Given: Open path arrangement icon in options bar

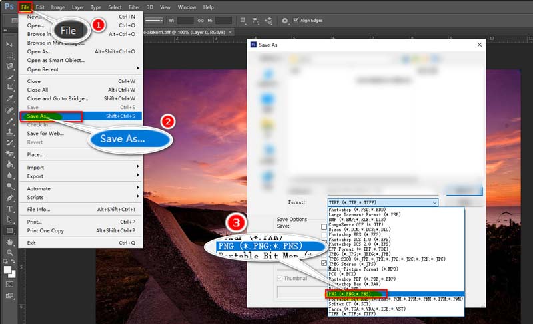Looking at the screenshot, I should click(x=268, y=21).
